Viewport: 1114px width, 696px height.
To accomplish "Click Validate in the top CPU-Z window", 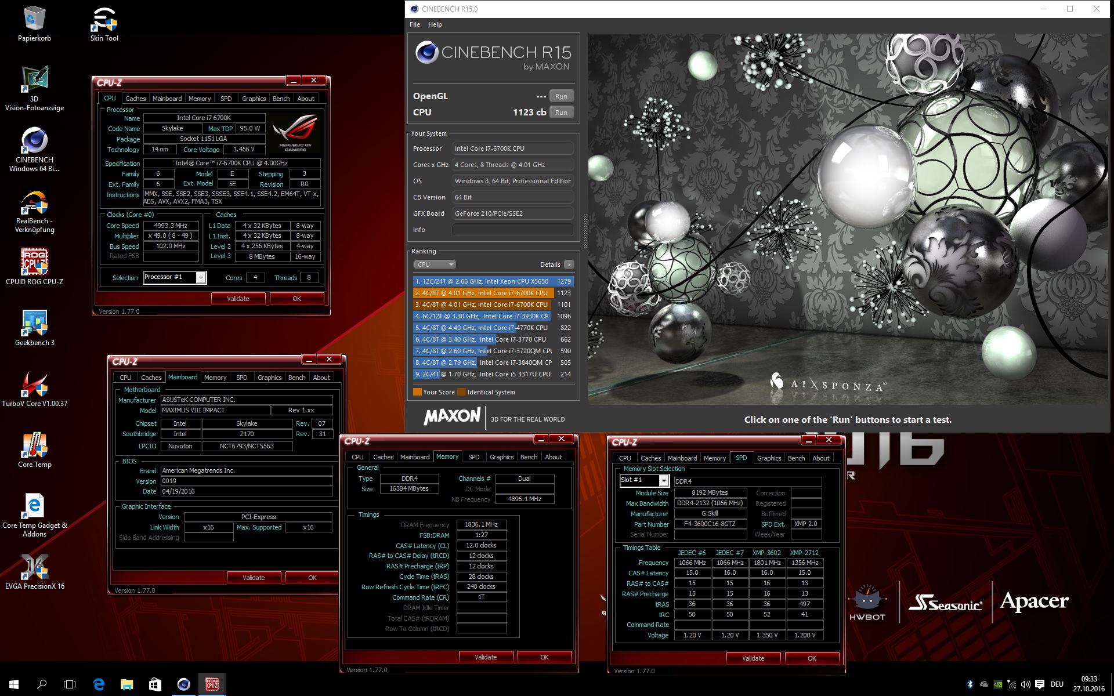I will point(238,299).
